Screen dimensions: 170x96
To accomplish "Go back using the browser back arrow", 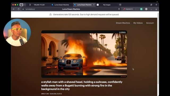I will (14, 9).
